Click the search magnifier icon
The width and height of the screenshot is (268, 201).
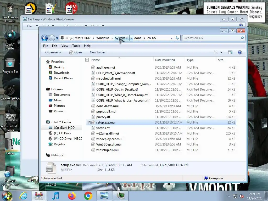coord(242,38)
